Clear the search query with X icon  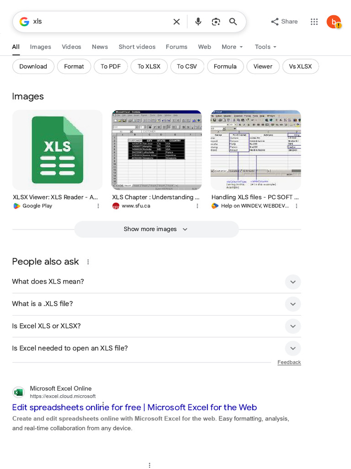coord(176,22)
